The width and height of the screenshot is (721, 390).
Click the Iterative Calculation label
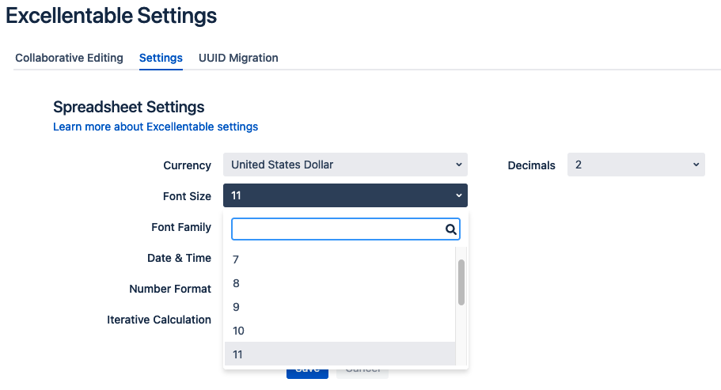[159, 320]
